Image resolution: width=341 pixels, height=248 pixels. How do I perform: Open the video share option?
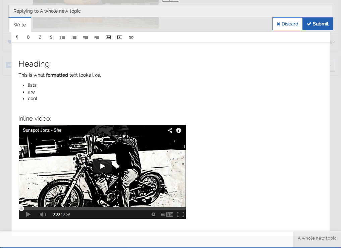point(170,130)
